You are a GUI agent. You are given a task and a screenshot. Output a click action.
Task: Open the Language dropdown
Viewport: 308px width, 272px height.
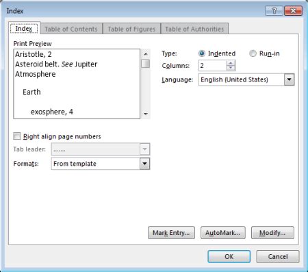tap(289, 79)
